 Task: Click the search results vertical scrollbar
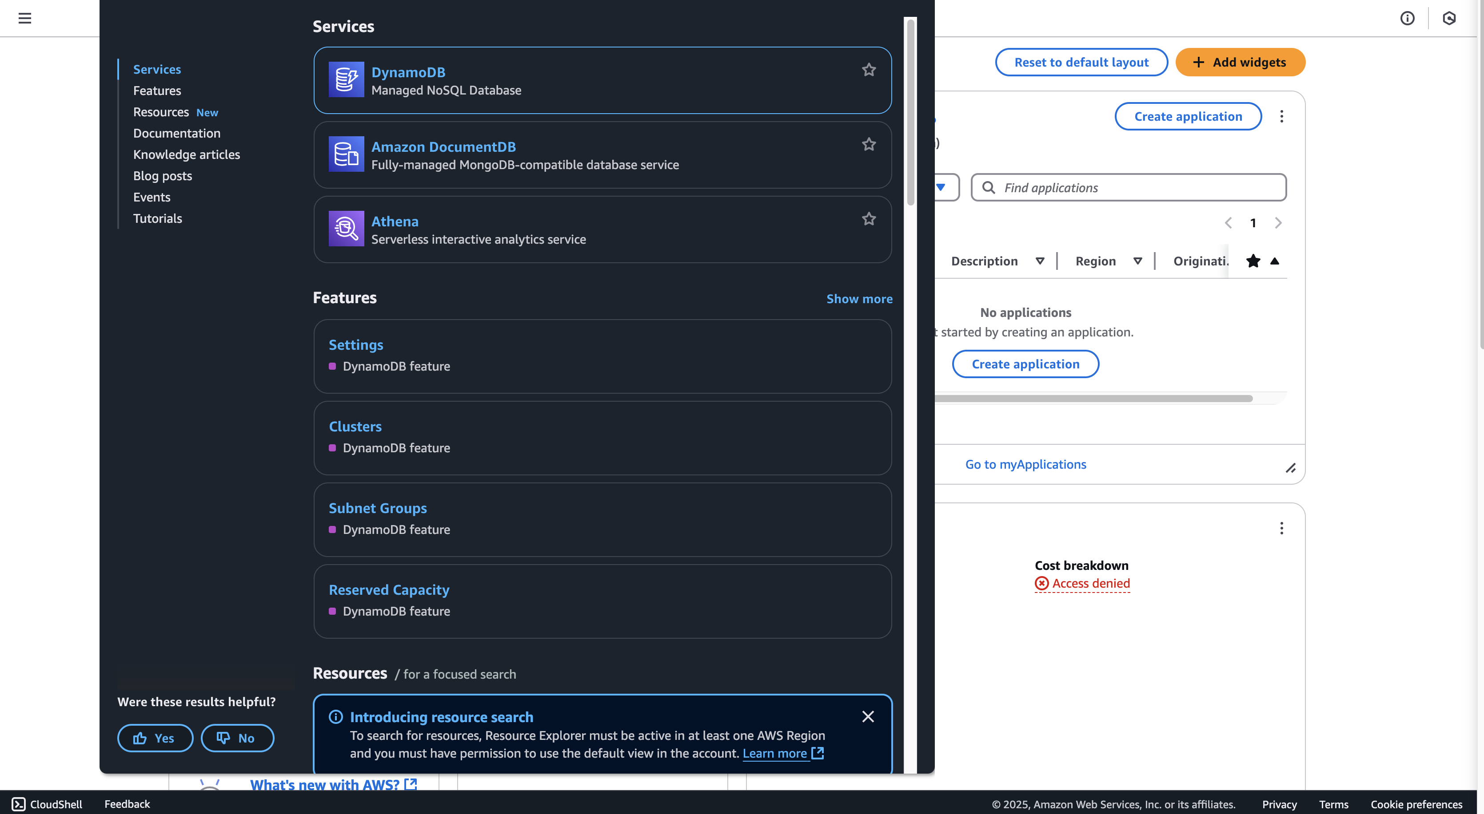911,112
